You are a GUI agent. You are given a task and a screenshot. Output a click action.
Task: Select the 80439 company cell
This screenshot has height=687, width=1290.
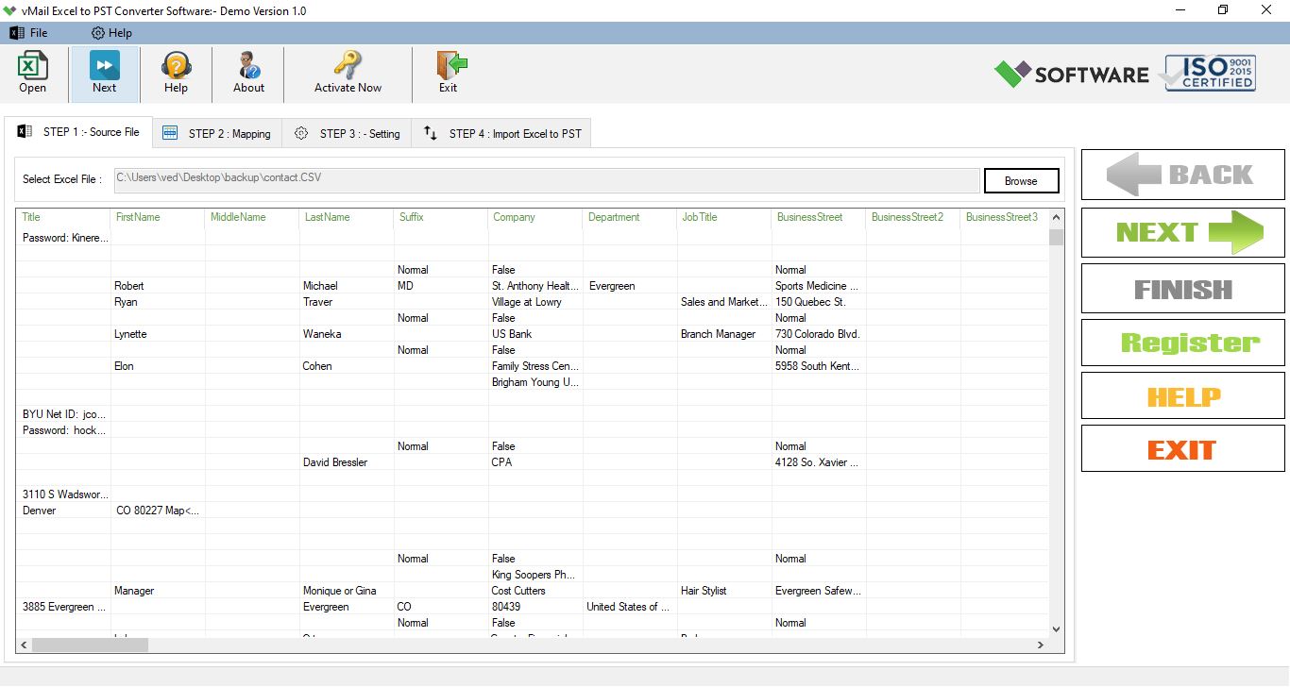pos(535,607)
